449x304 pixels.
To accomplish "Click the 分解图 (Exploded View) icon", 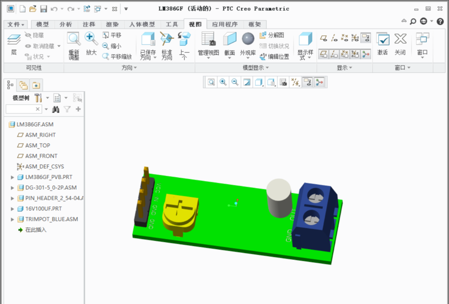I will coord(271,34).
